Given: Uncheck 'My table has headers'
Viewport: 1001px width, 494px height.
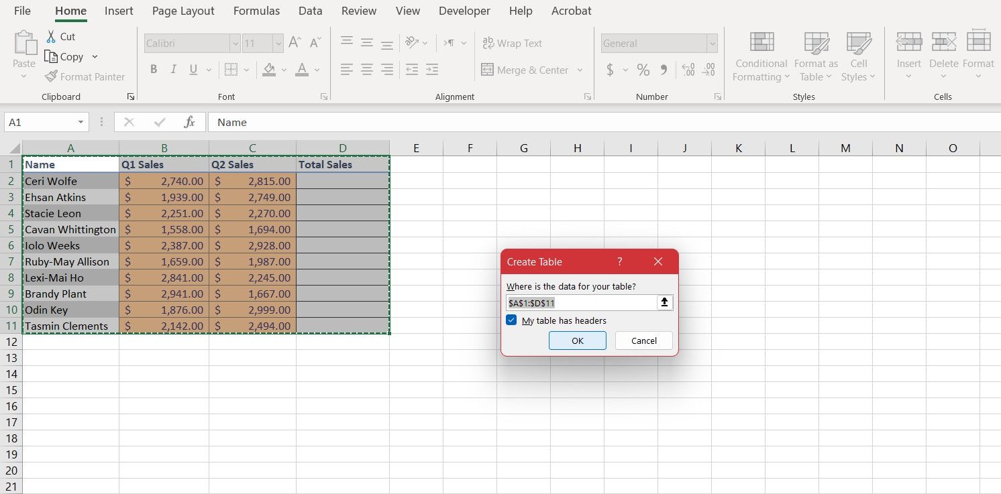Looking at the screenshot, I should (x=511, y=320).
